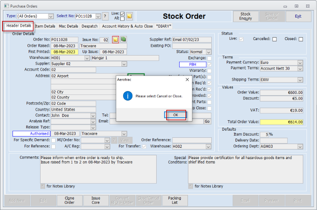The image size is (317, 210).
Task: Click the Item Discount percent field
Action: pyautogui.click(x=264, y=134)
